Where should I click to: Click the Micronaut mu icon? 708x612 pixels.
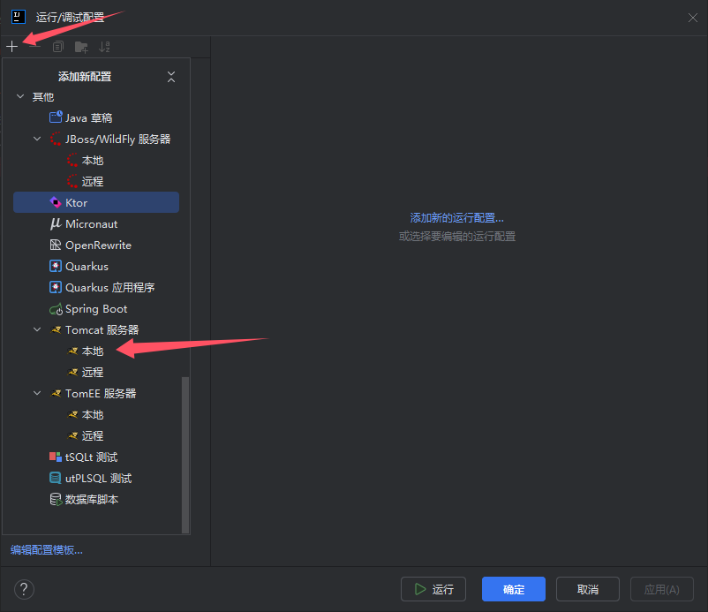tap(56, 223)
